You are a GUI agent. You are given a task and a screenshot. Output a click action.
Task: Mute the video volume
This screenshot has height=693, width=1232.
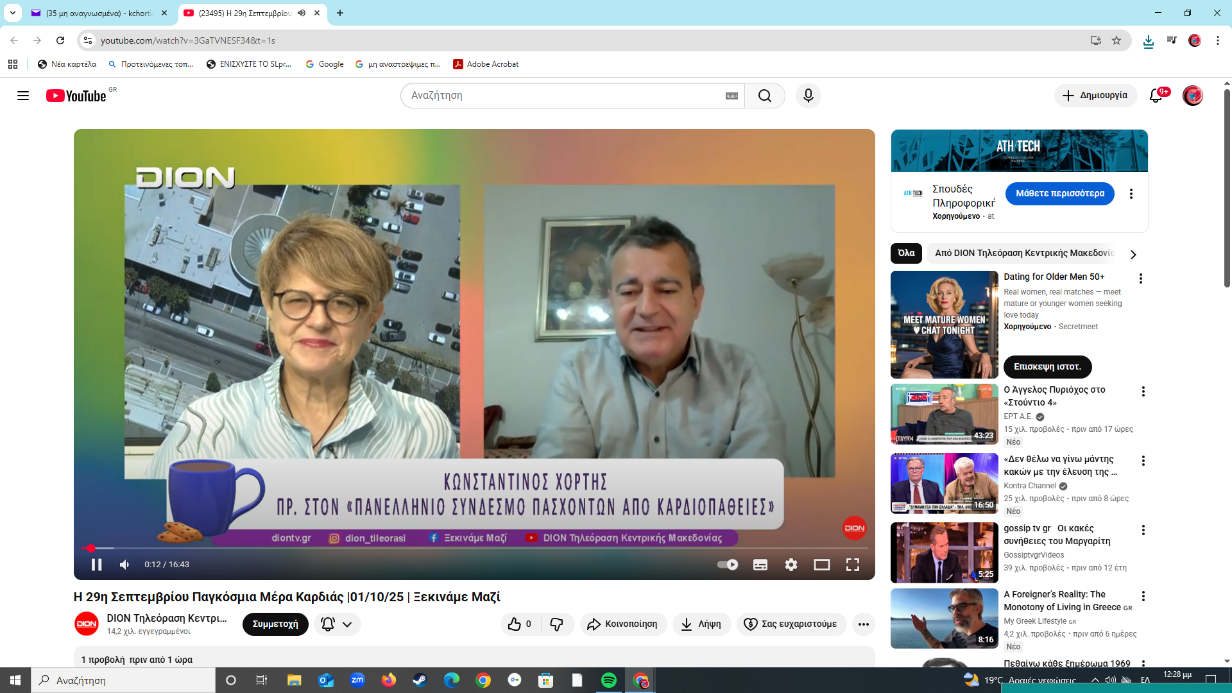click(124, 565)
